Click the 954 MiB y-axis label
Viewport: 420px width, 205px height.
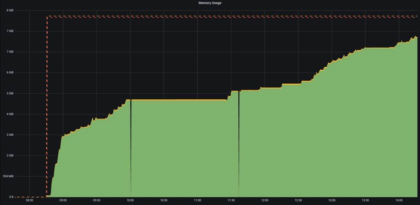tap(8, 176)
